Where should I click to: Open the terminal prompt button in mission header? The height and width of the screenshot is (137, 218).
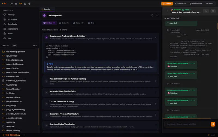coord(206,11)
